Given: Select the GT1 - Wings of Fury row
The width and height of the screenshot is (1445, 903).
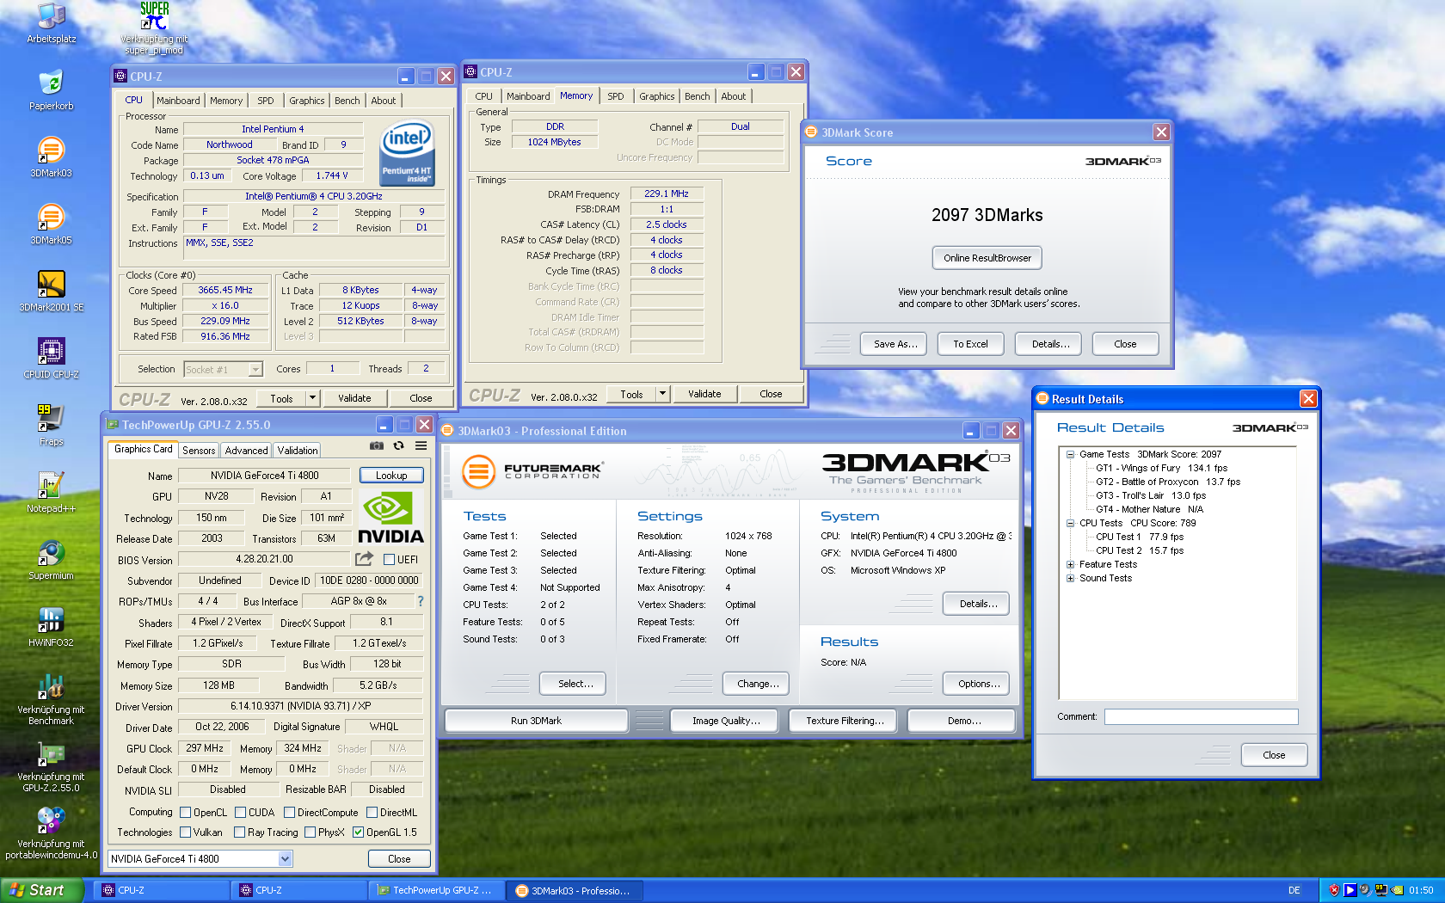Looking at the screenshot, I should (1162, 468).
